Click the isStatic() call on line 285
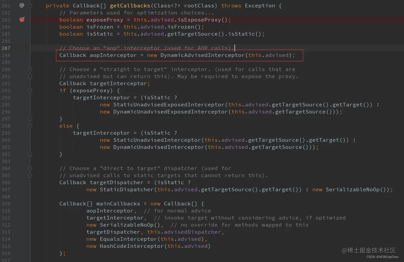The image size is (404, 262). 245,34
